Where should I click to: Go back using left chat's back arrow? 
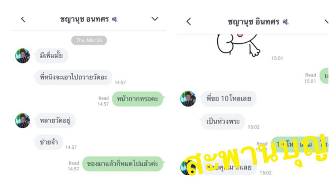click(23, 20)
